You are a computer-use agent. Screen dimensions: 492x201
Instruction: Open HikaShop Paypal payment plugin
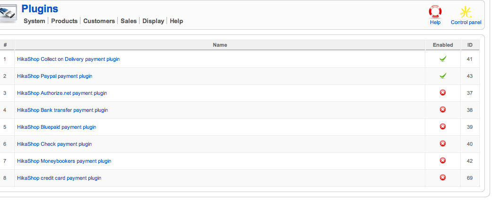click(54, 76)
